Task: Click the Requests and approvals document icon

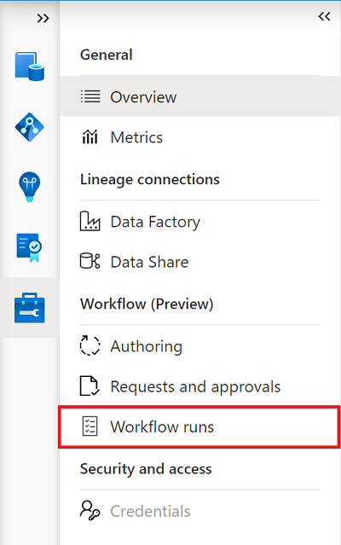Action: tap(90, 386)
